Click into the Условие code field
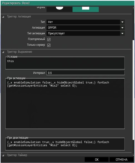This screenshot has width=135, height=163. 65,63
